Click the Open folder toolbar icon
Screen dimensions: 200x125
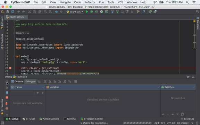3,12
